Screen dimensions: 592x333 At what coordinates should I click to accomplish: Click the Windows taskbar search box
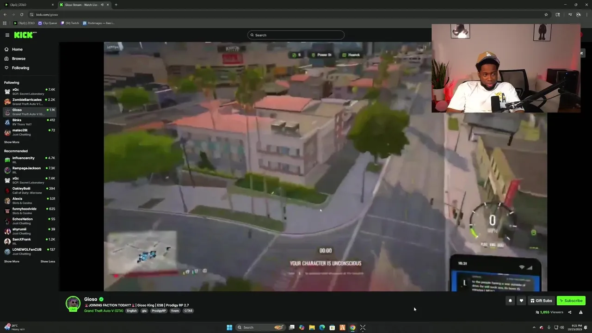click(x=260, y=327)
